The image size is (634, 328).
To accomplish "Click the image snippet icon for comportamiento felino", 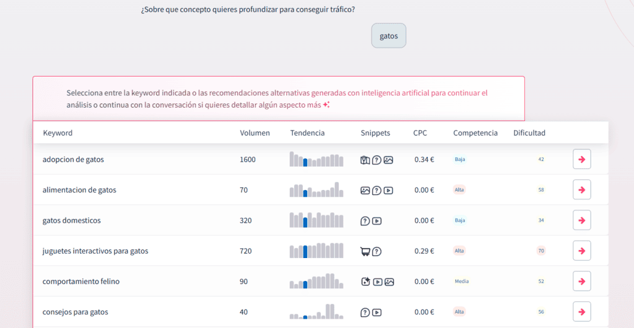I will [x=389, y=282].
